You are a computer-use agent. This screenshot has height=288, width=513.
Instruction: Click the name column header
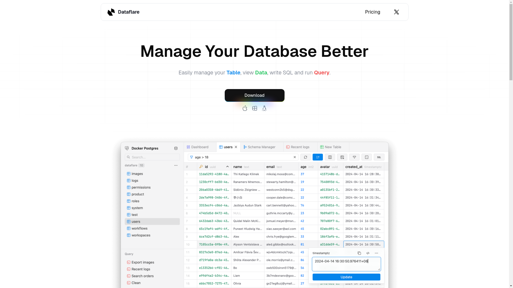pyautogui.click(x=248, y=167)
